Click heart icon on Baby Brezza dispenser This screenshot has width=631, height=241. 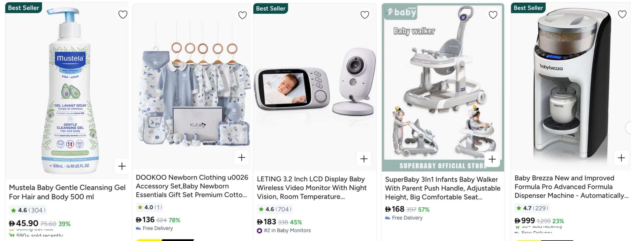[x=622, y=14]
